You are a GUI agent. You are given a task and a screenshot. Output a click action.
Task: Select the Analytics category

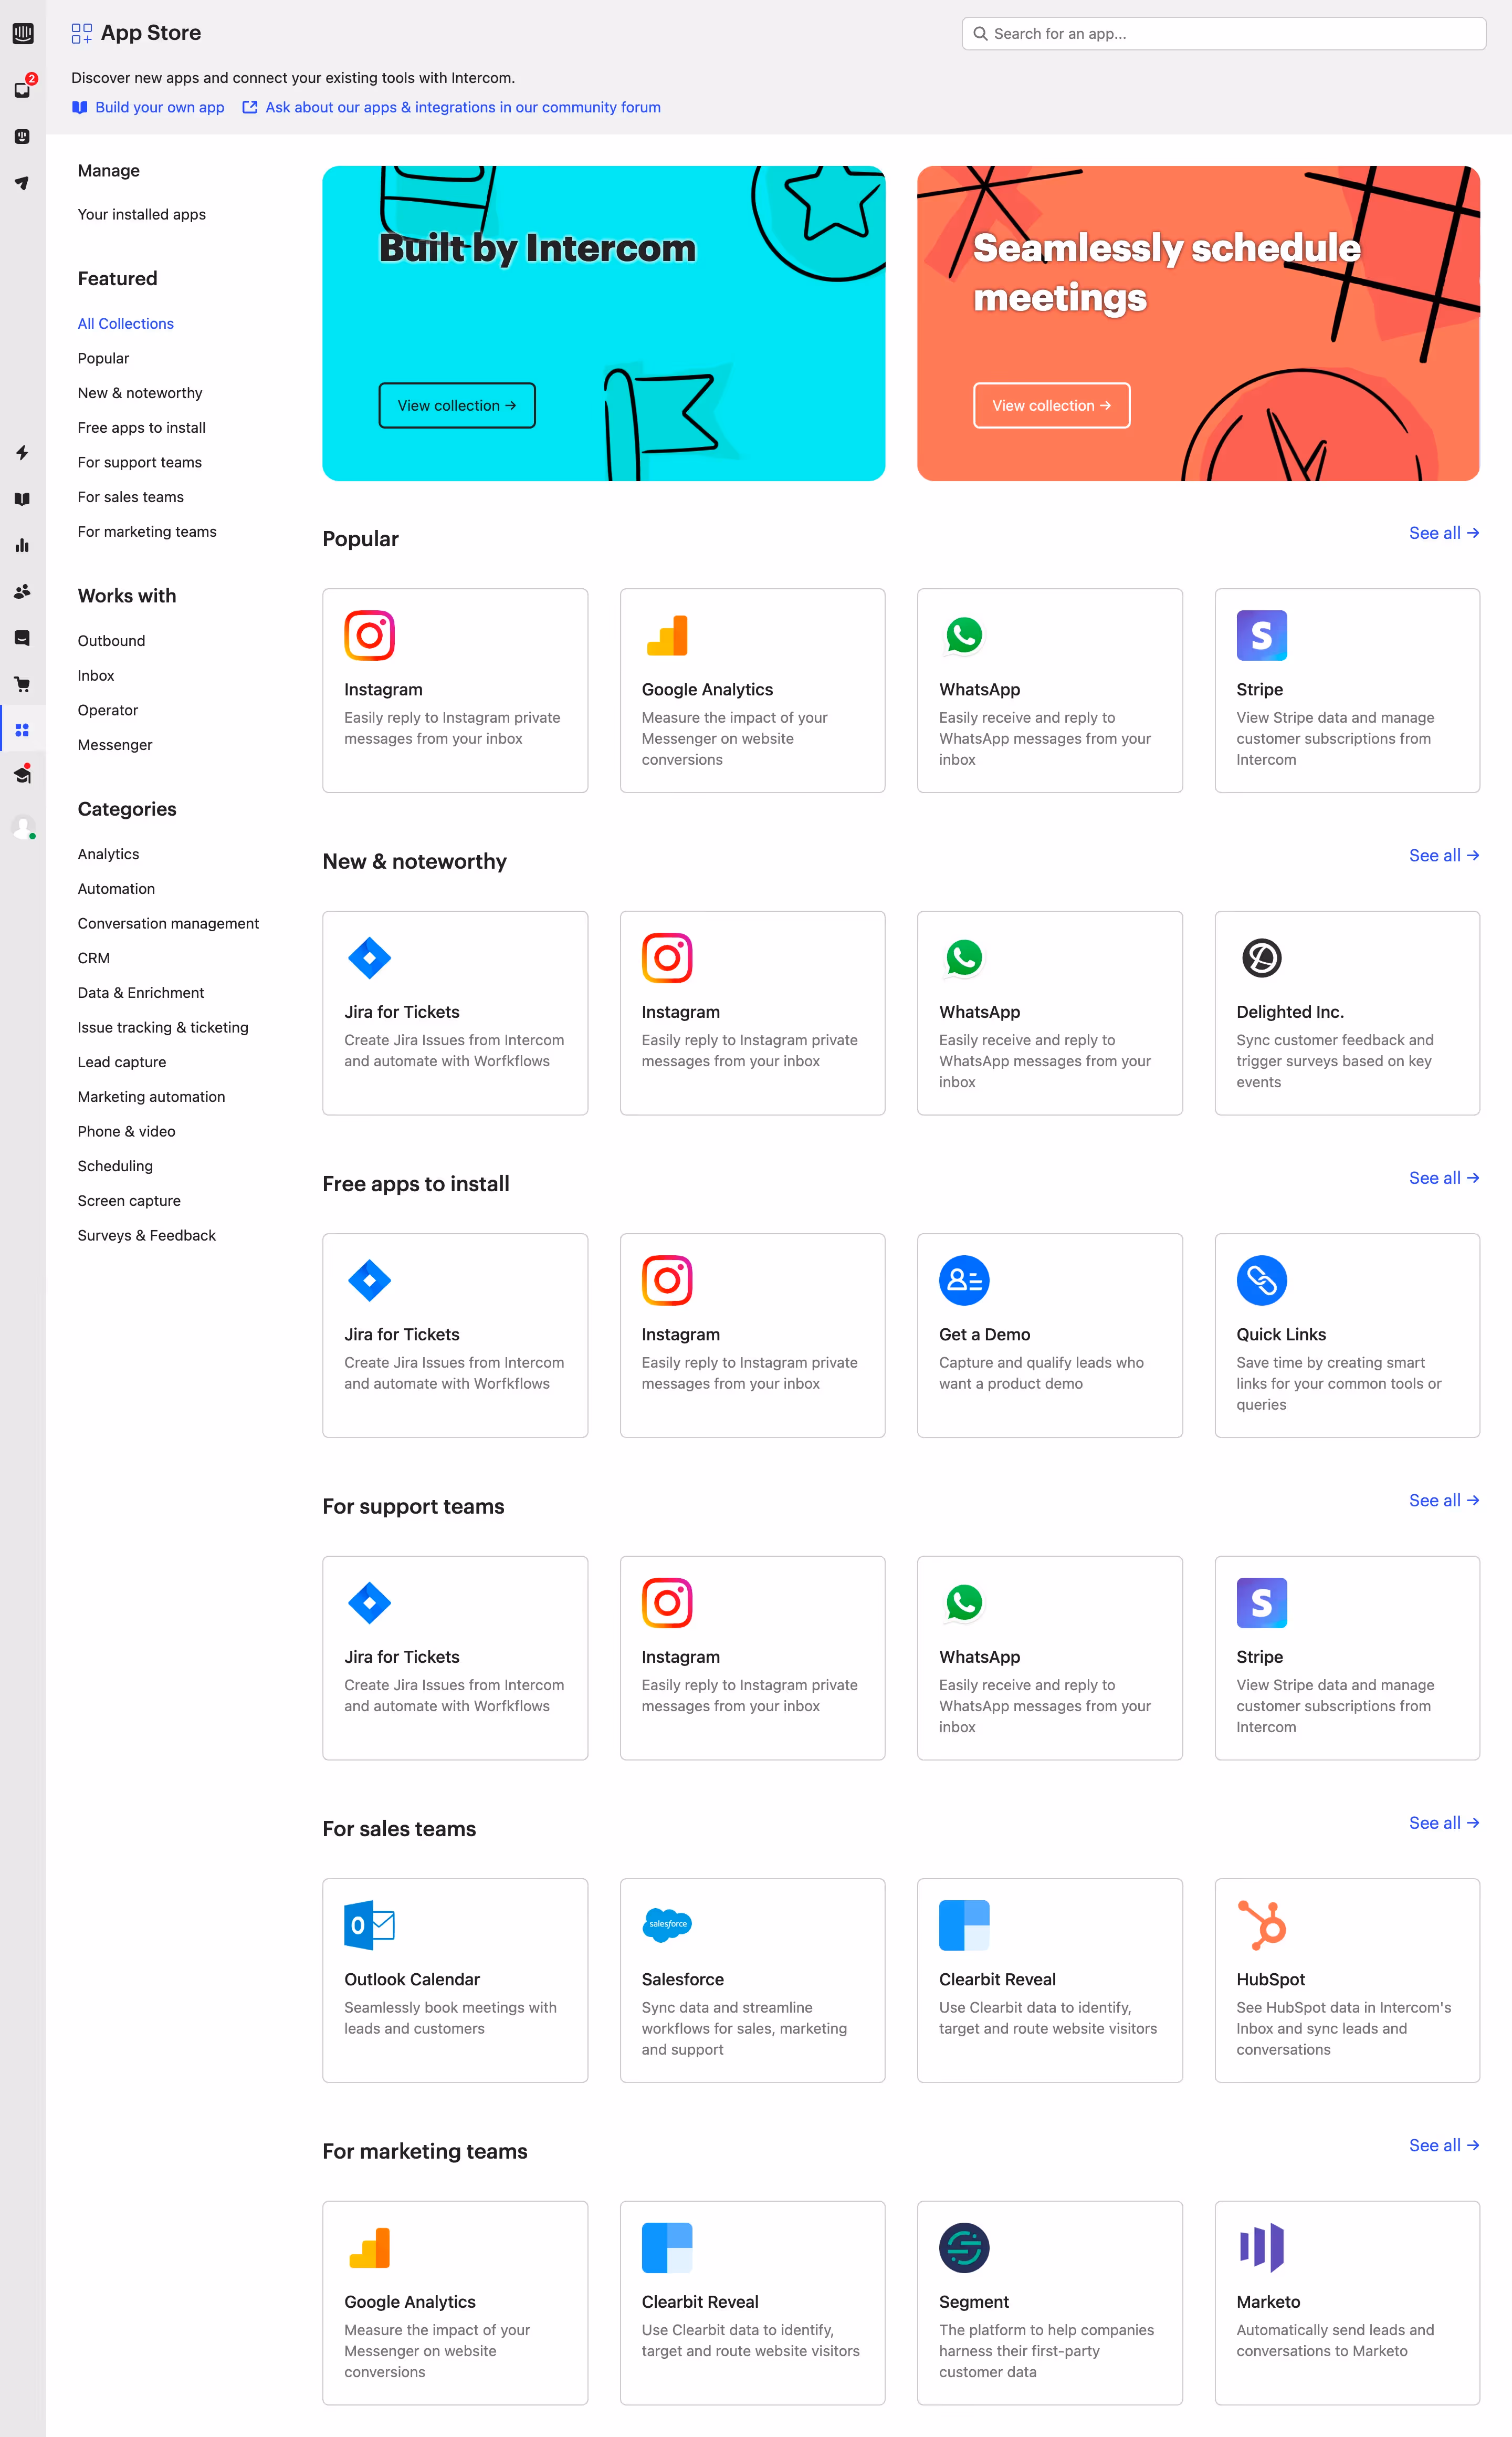(108, 853)
